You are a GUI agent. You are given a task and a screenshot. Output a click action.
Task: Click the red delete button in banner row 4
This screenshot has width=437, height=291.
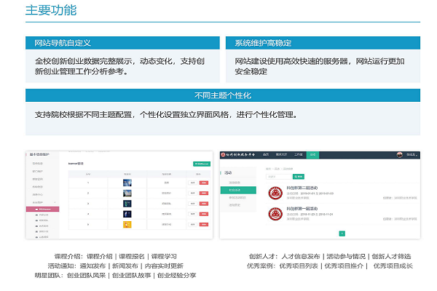(x=204, y=214)
